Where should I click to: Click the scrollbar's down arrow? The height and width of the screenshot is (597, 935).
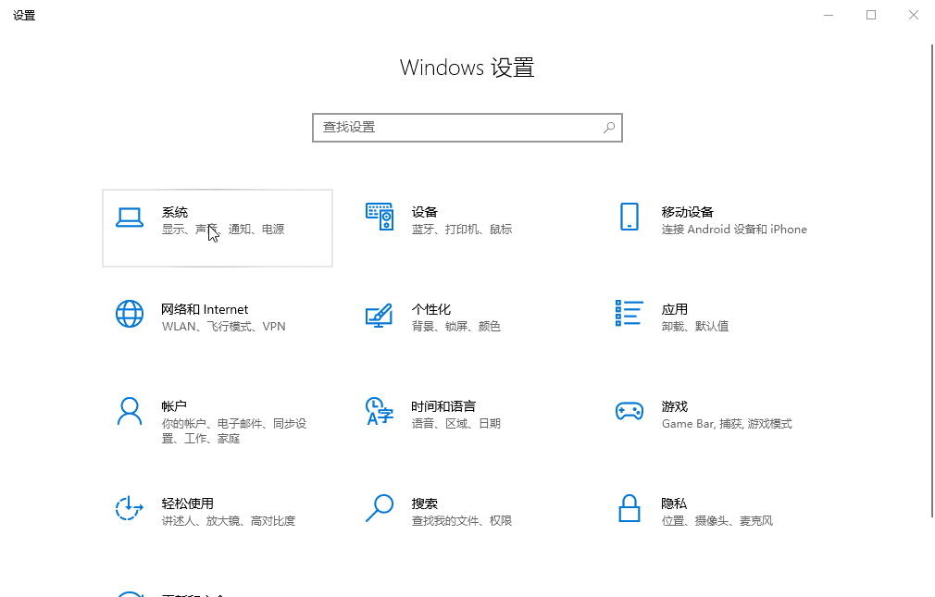930,591
